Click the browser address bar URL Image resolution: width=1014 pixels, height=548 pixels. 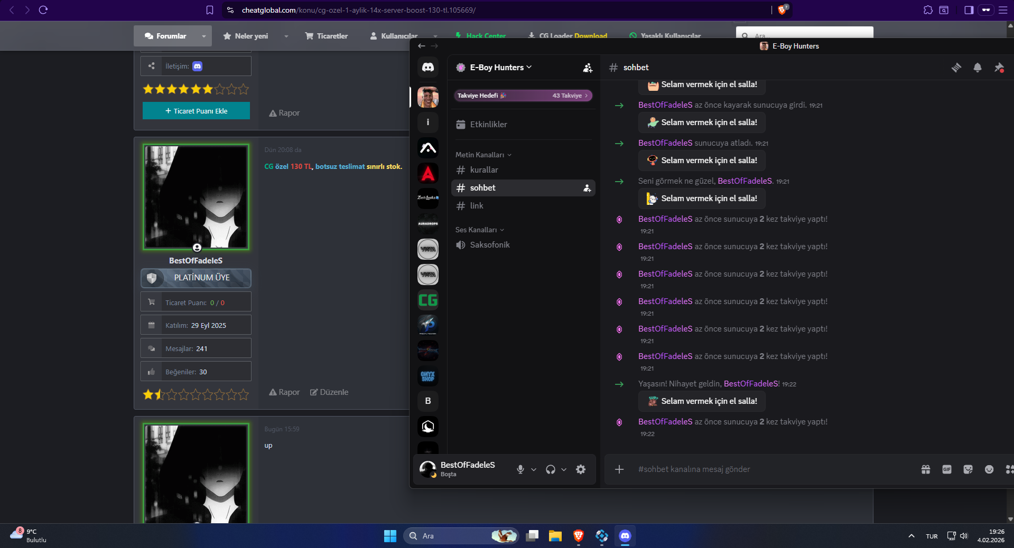pyautogui.click(x=359, y=10)
